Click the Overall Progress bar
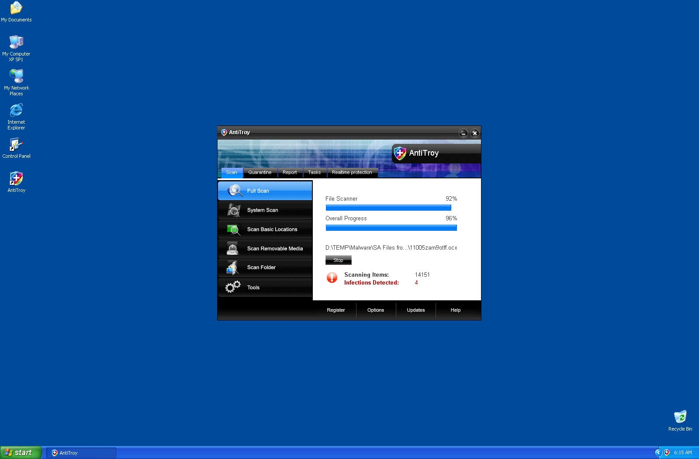Viewport: 699px width, 459px height. pos(391,228)
